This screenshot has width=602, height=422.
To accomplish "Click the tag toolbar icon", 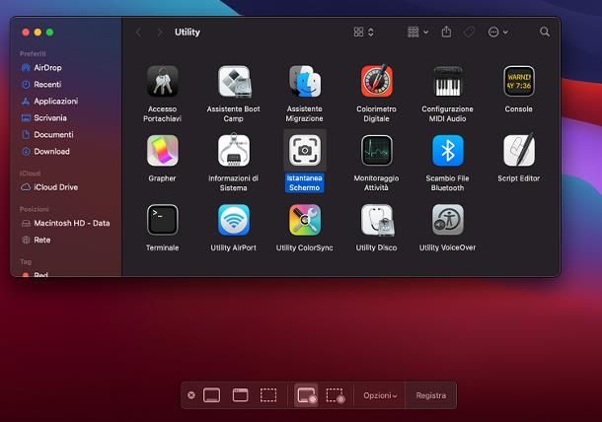I will [469, 32].
